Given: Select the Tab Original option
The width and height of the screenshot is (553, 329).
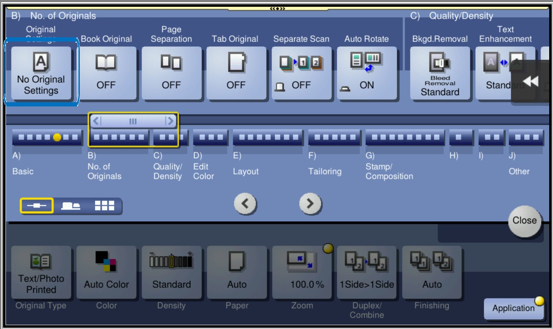Looking at the screenshot, I should click(x=236, y=73).
